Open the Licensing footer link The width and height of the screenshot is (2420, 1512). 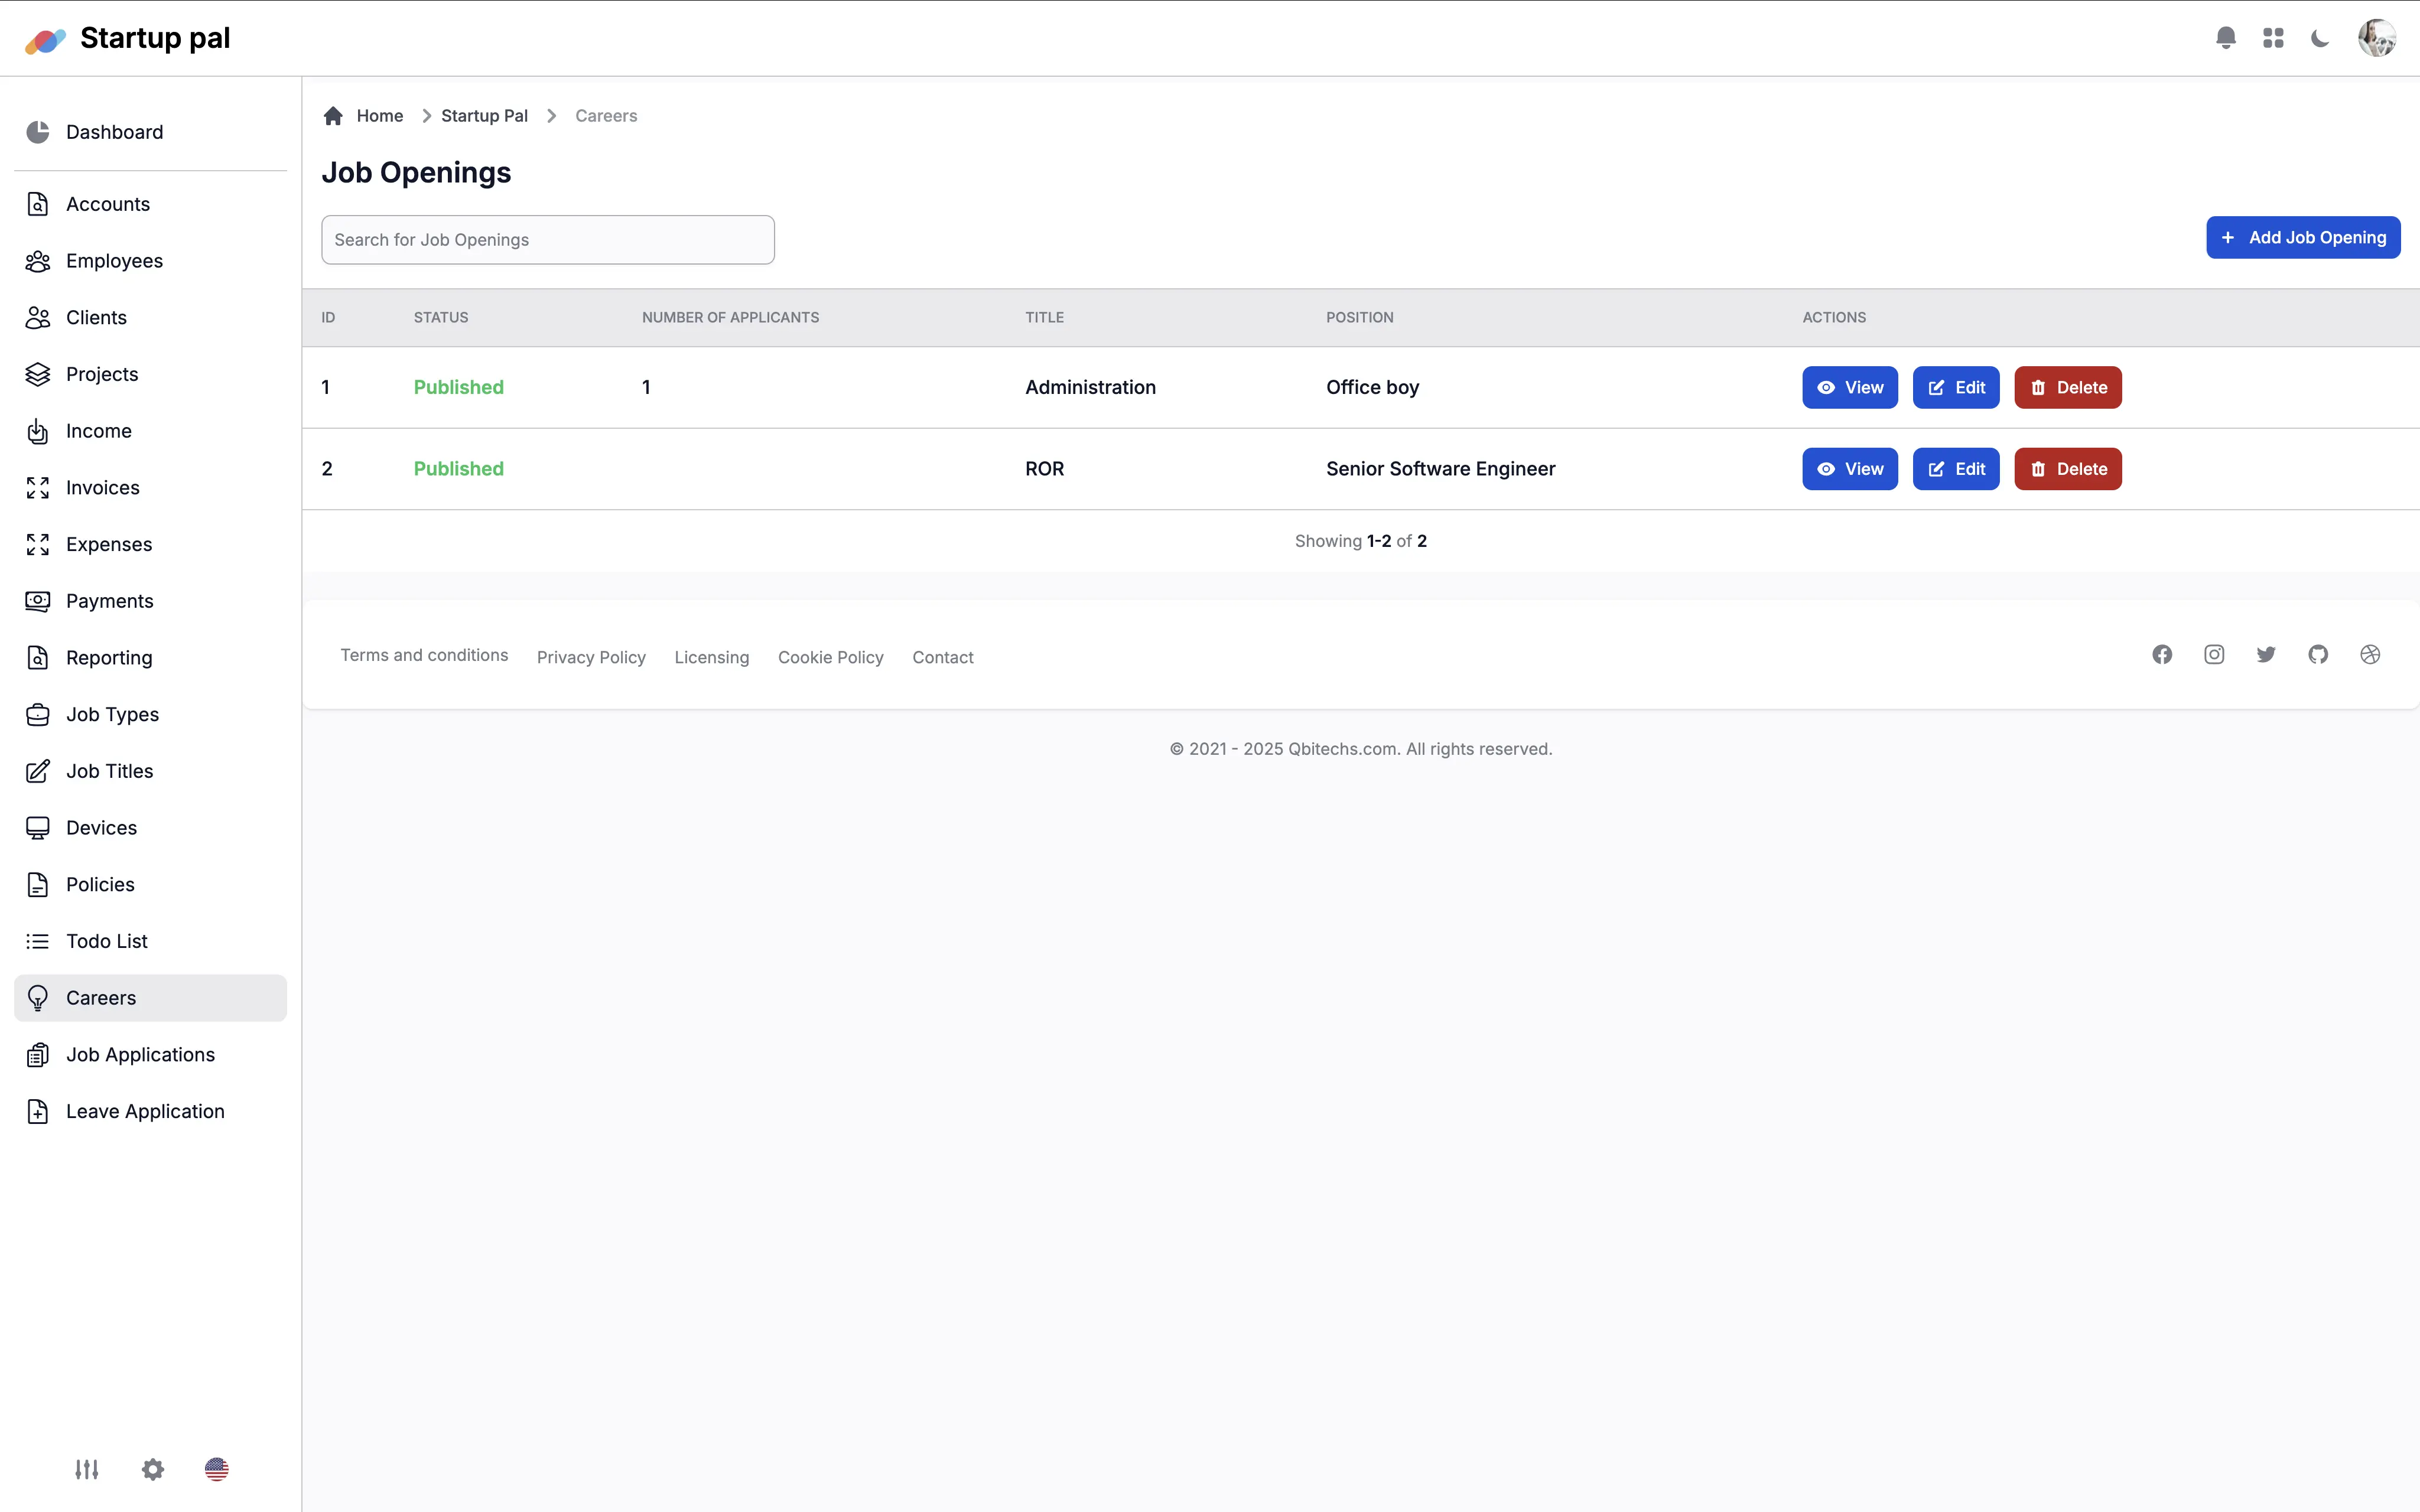tap(711, 657)
